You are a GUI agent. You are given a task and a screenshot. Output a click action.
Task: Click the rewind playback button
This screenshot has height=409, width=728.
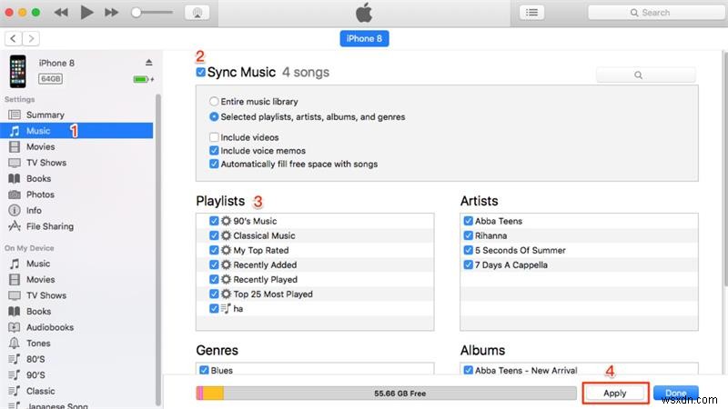61,13
